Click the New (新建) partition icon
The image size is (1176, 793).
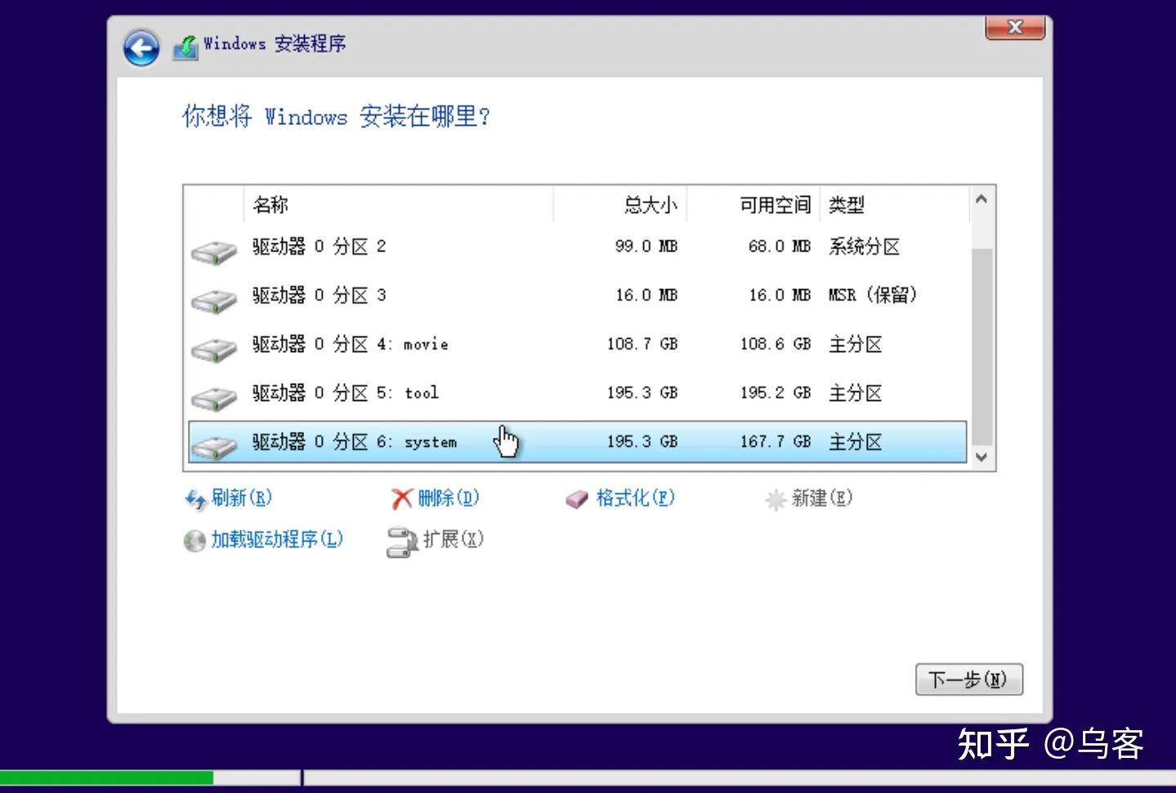coord(773,499)
